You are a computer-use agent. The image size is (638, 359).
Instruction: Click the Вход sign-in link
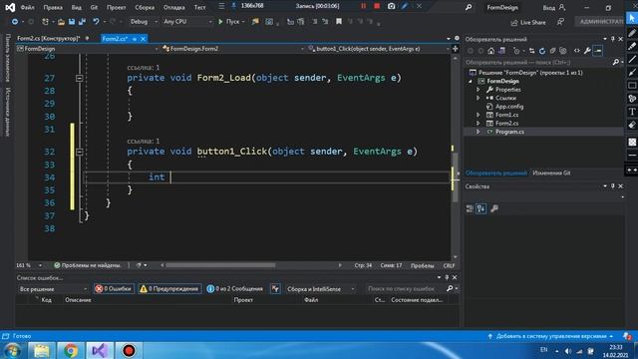pos(554,7)
